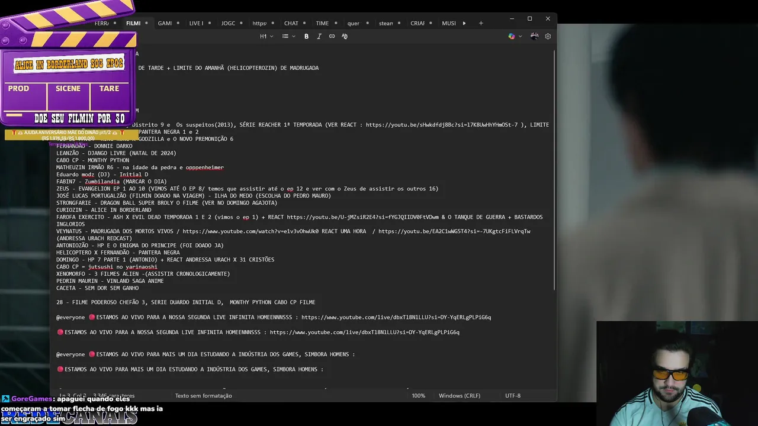
Task: Click the line 'XENOMORFO - 3 FILMES ALIEN'
Action: (143, 274)
